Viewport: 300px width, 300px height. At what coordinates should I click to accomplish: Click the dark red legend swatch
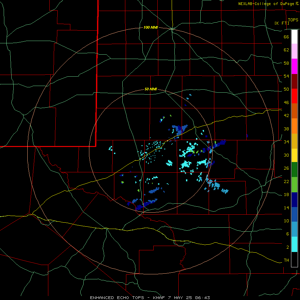point(294,81)
